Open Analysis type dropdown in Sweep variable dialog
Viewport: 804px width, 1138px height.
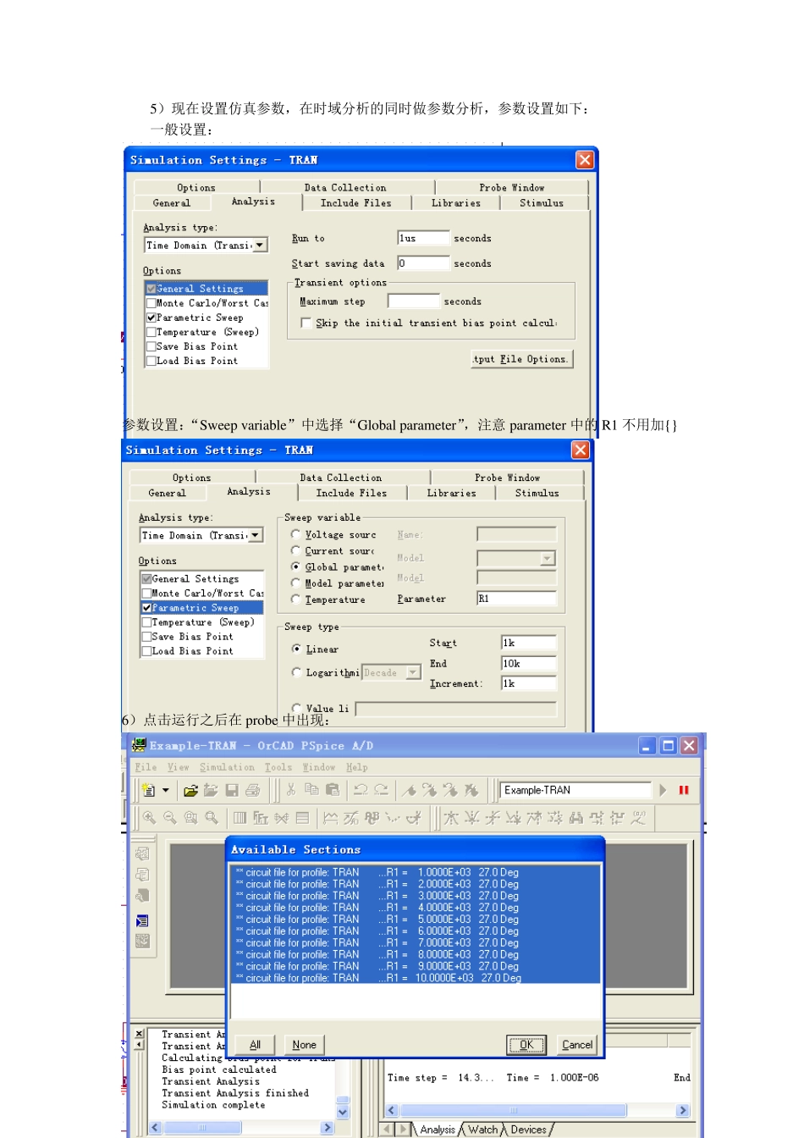(256, 535)
